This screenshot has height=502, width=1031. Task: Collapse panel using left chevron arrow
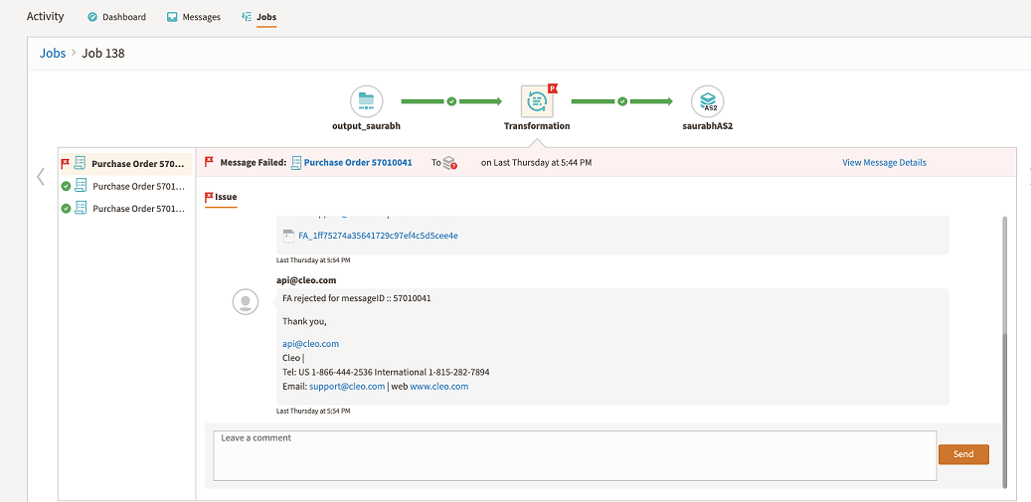[41, 177]
